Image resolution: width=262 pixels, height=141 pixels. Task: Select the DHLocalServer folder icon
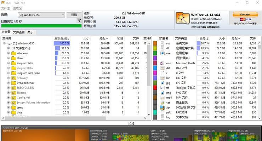pos(14,83)
